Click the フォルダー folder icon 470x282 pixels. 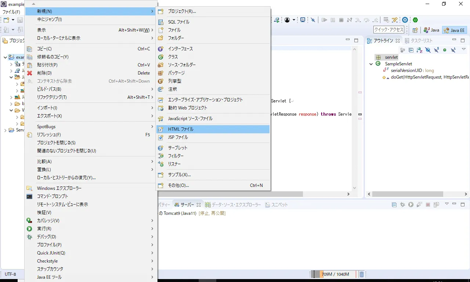(160, 38)
